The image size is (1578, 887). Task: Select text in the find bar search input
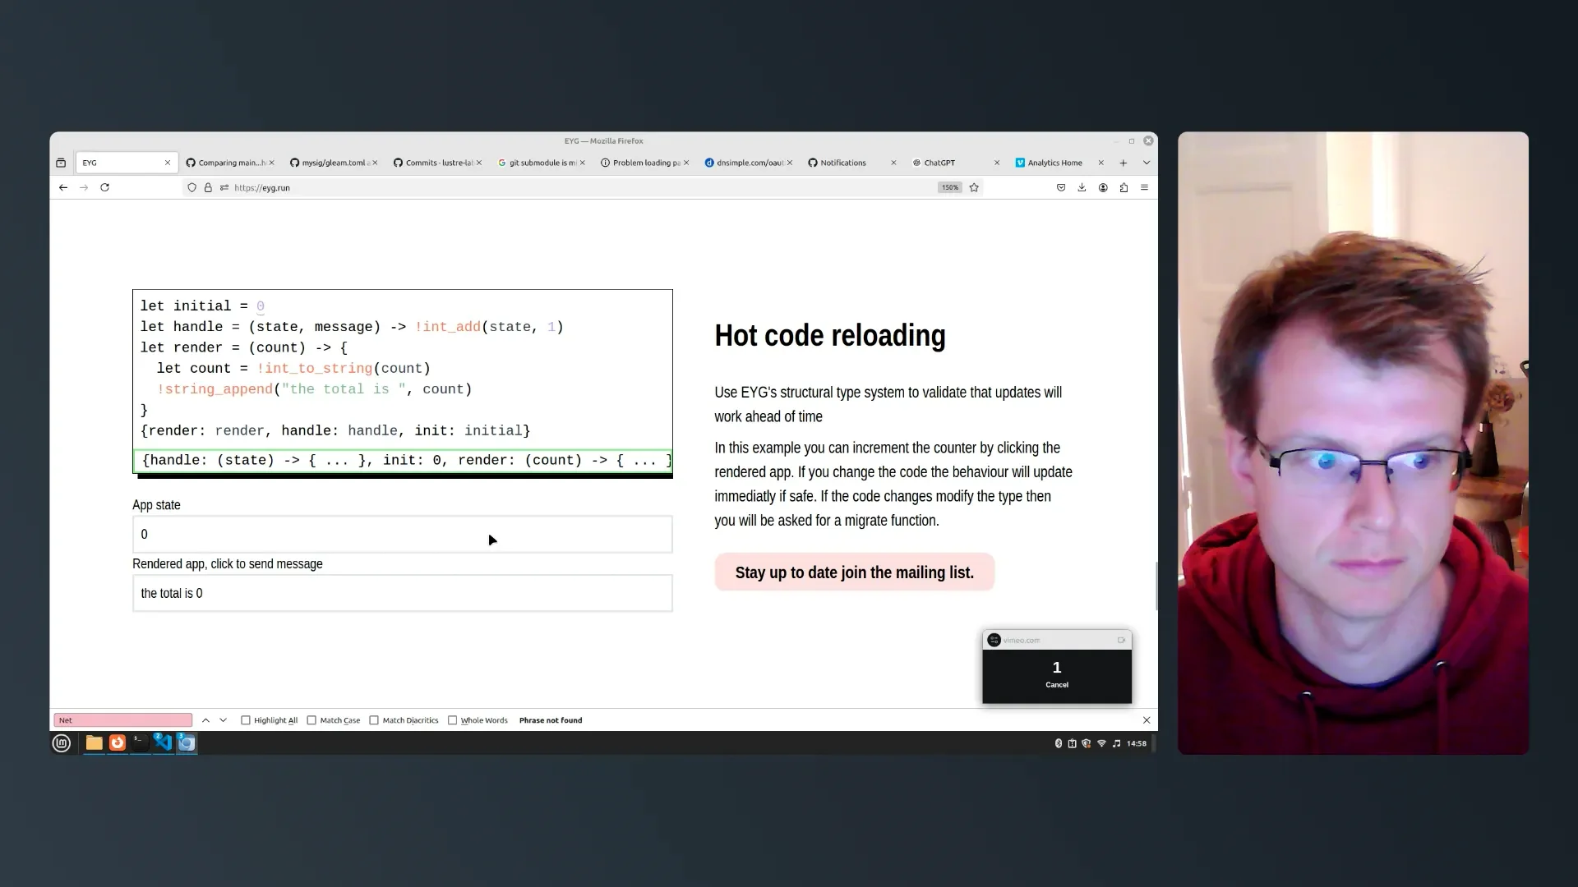(x=122, y=719)
